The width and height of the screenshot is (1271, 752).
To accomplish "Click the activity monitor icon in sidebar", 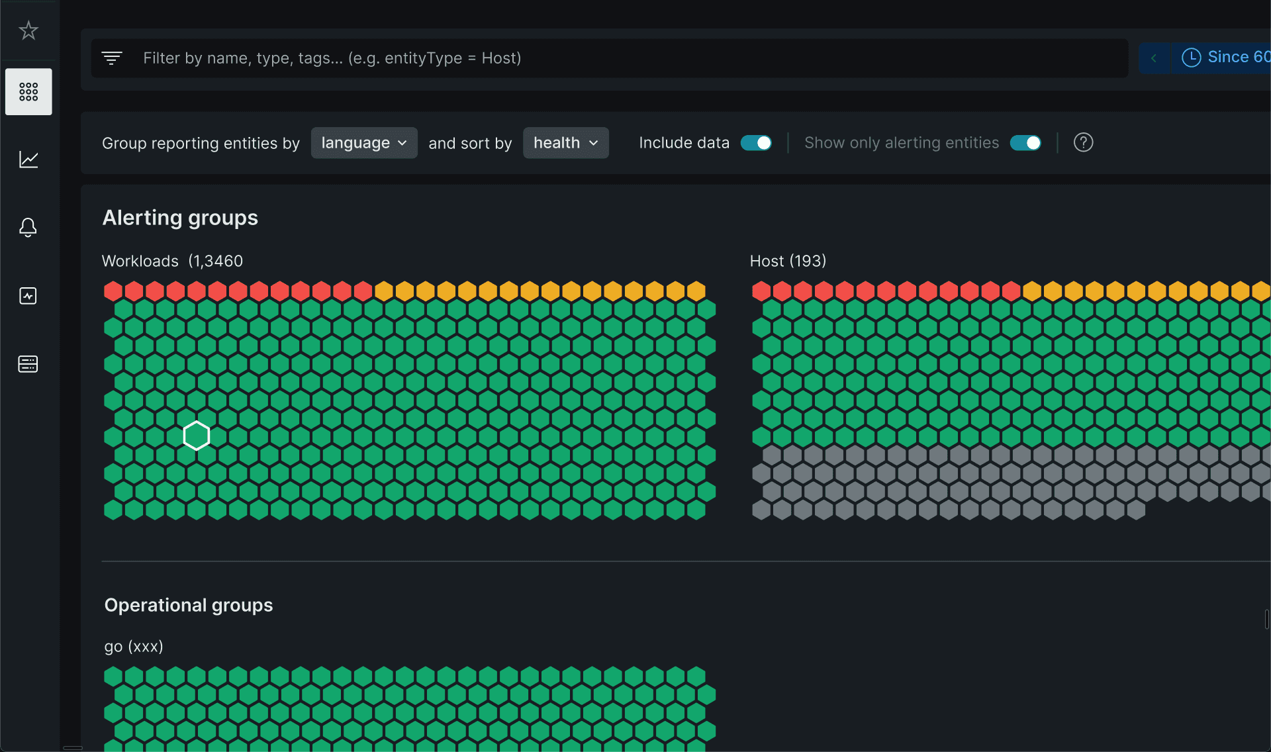I will (x=28, y=296).
